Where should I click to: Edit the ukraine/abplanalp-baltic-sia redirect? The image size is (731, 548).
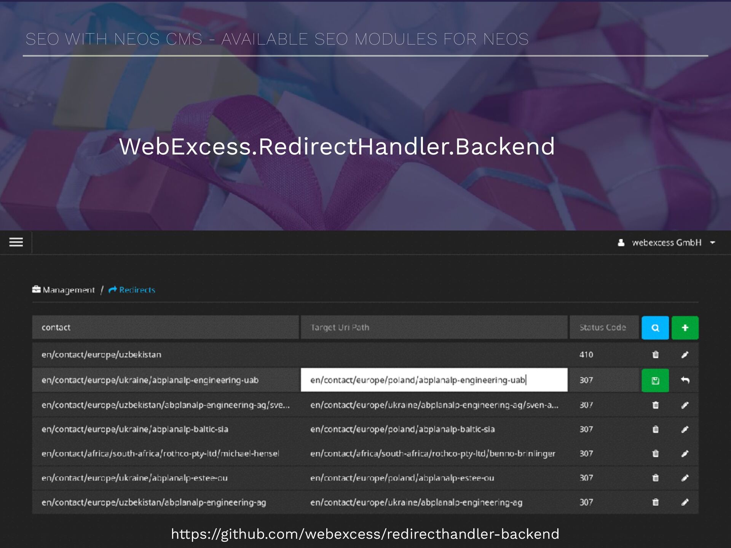pyautogui.click(x=685, y=429)
